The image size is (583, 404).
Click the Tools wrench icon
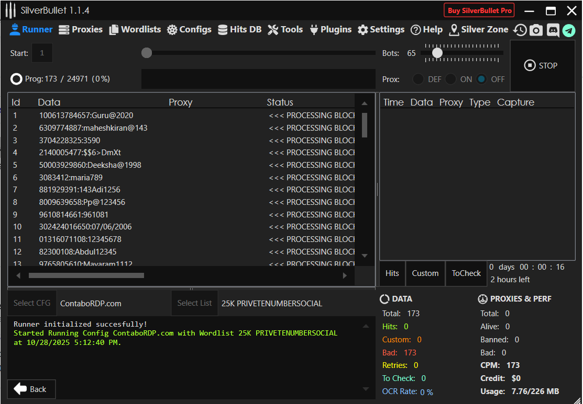point(273,30)
